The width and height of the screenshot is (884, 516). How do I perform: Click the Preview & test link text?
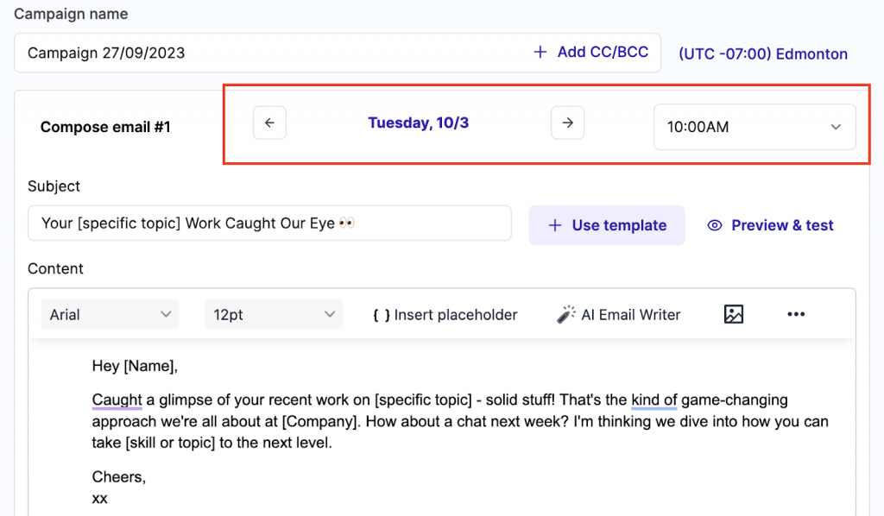782,225
